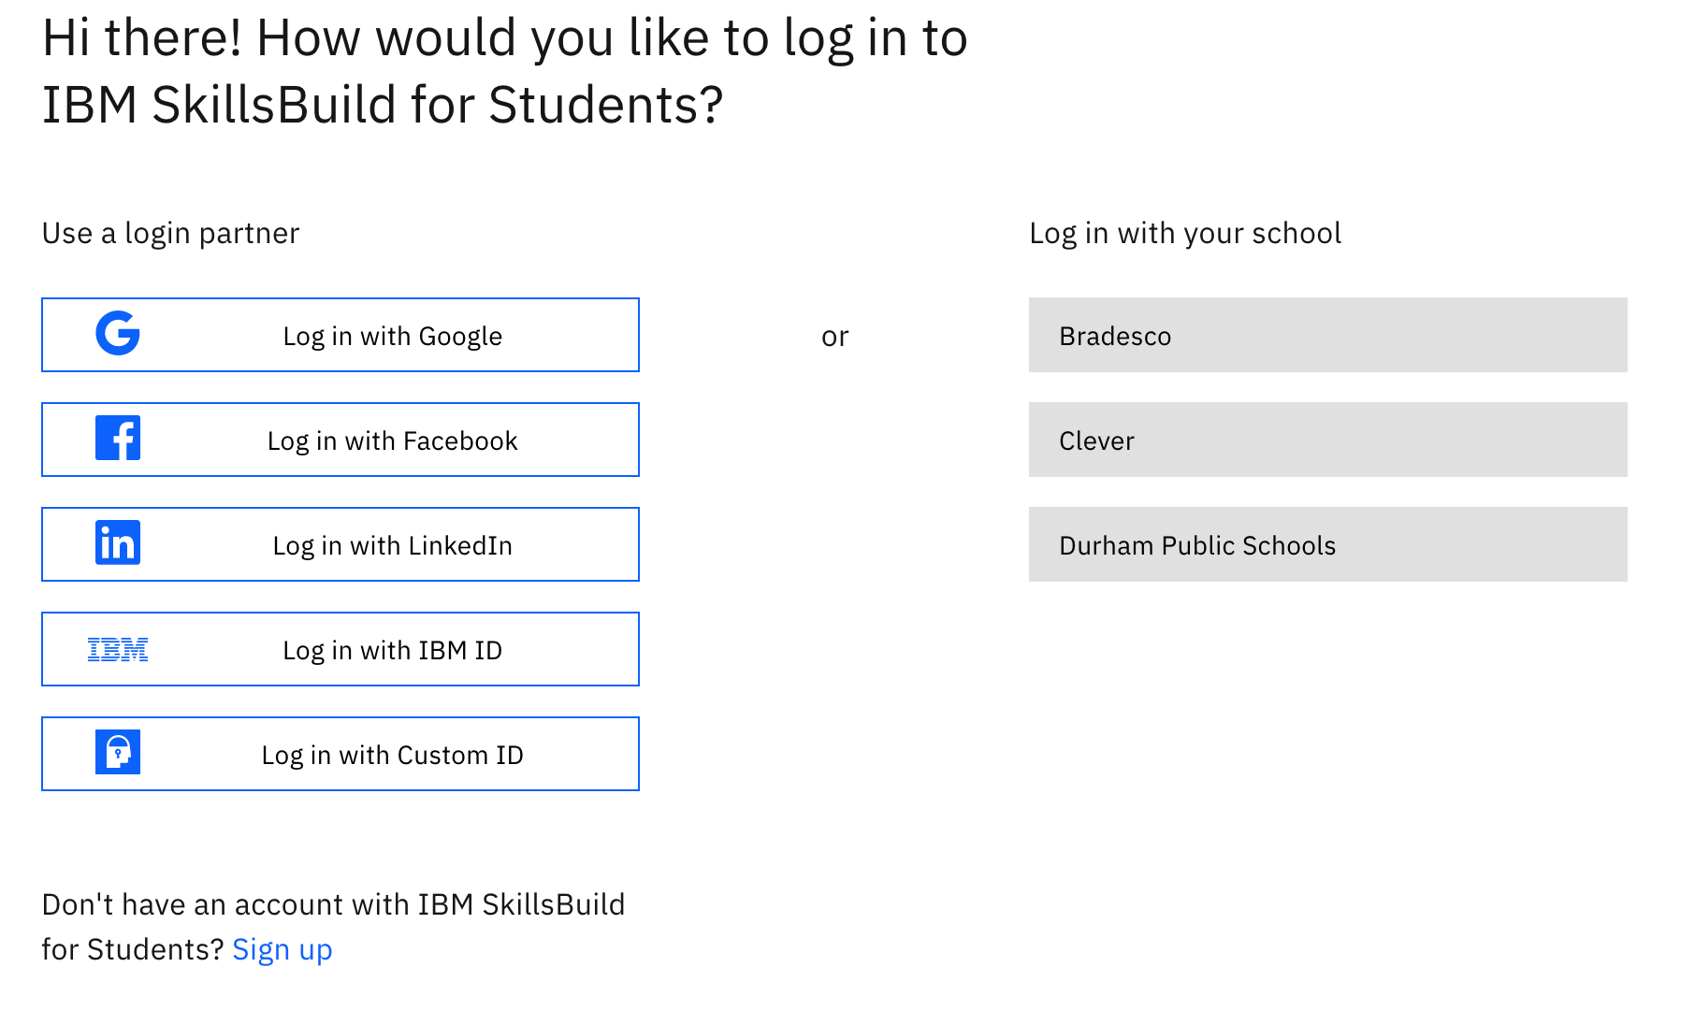Select the Log in with IBM ID label
The image size is (1695, 1025).
(x=393, y=650)
